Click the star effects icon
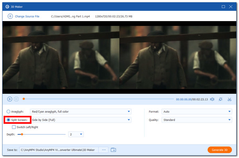Viewport: 239px width, 158px height. (220, 99)
